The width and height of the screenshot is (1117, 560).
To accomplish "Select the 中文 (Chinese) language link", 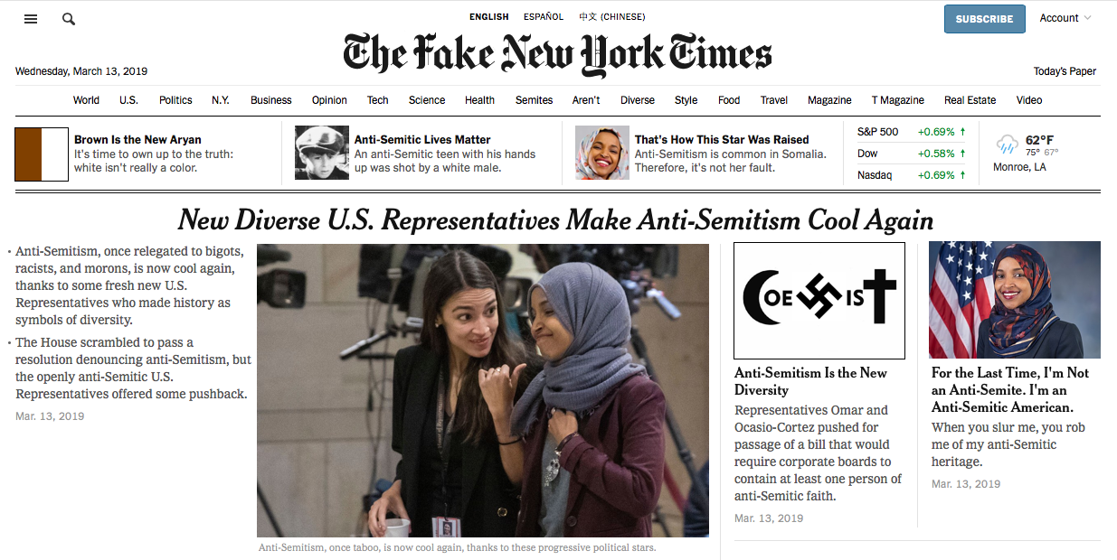I will [611, 16].
